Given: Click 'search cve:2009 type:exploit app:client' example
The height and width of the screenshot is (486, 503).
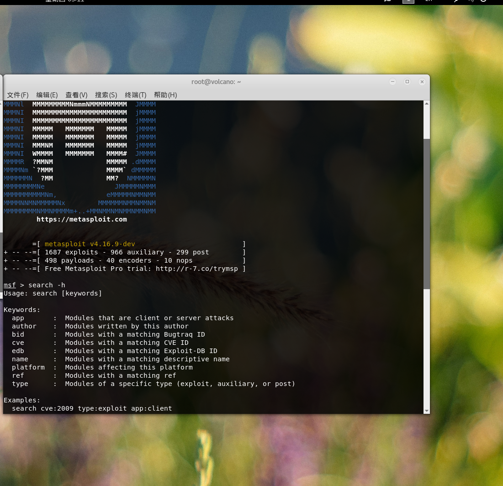Looking at the screenshot, I should [92, 409].
